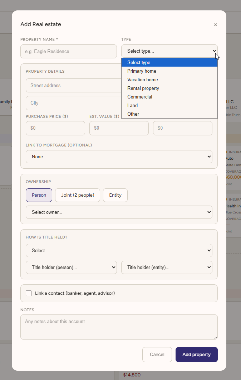Viewport: 241px width, 380px height.
Task: Close the Add Real estate dialog
Action: [x=215, y=25]
